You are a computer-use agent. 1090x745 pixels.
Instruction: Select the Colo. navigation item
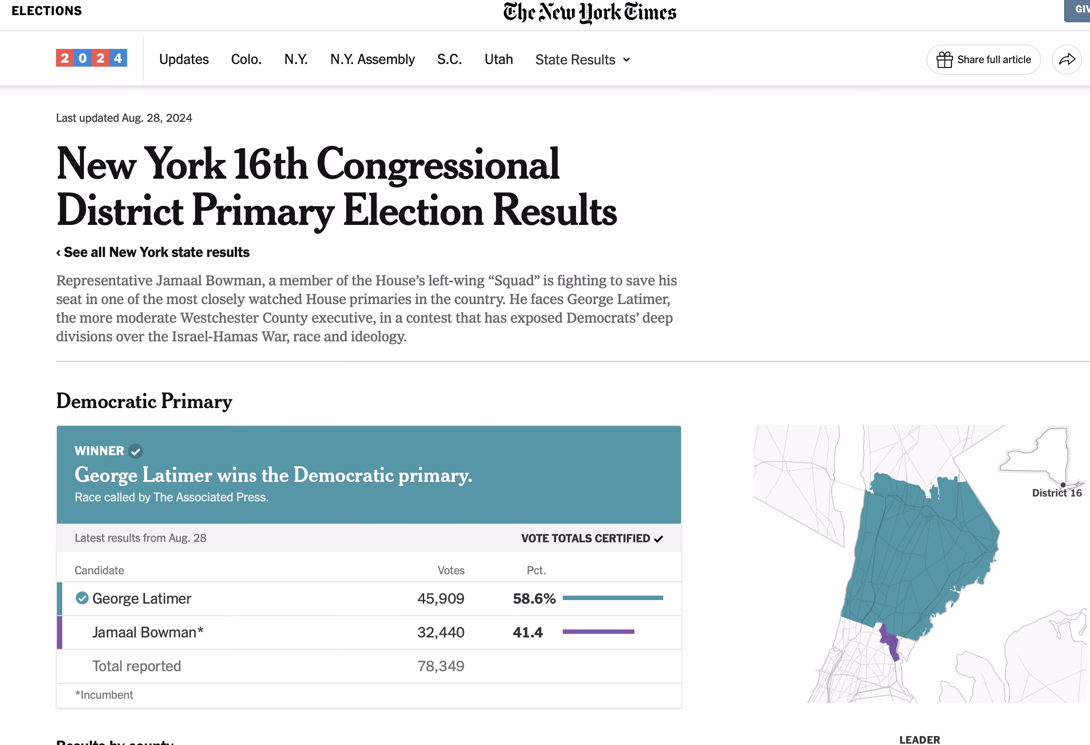(246, 60)
